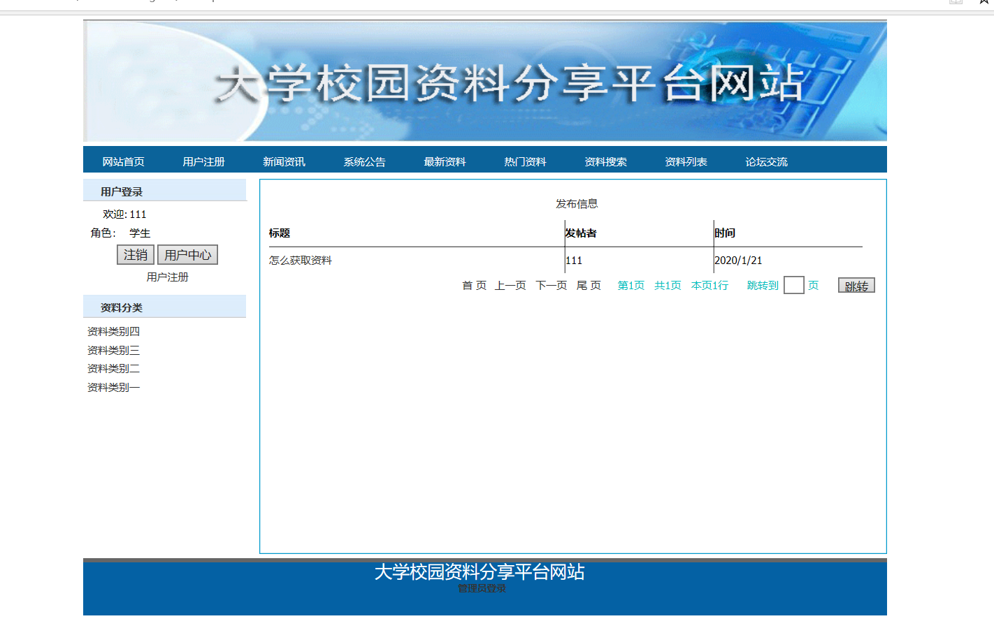The width and height of the screenshot is (994, 635).
Task: Go to 新闻资讯 in the navigation bar
Action: [284, 161]
